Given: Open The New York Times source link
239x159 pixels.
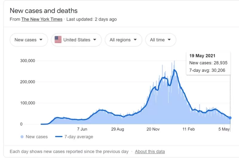Looking at the screenshot, I should (x=42, y=19).
